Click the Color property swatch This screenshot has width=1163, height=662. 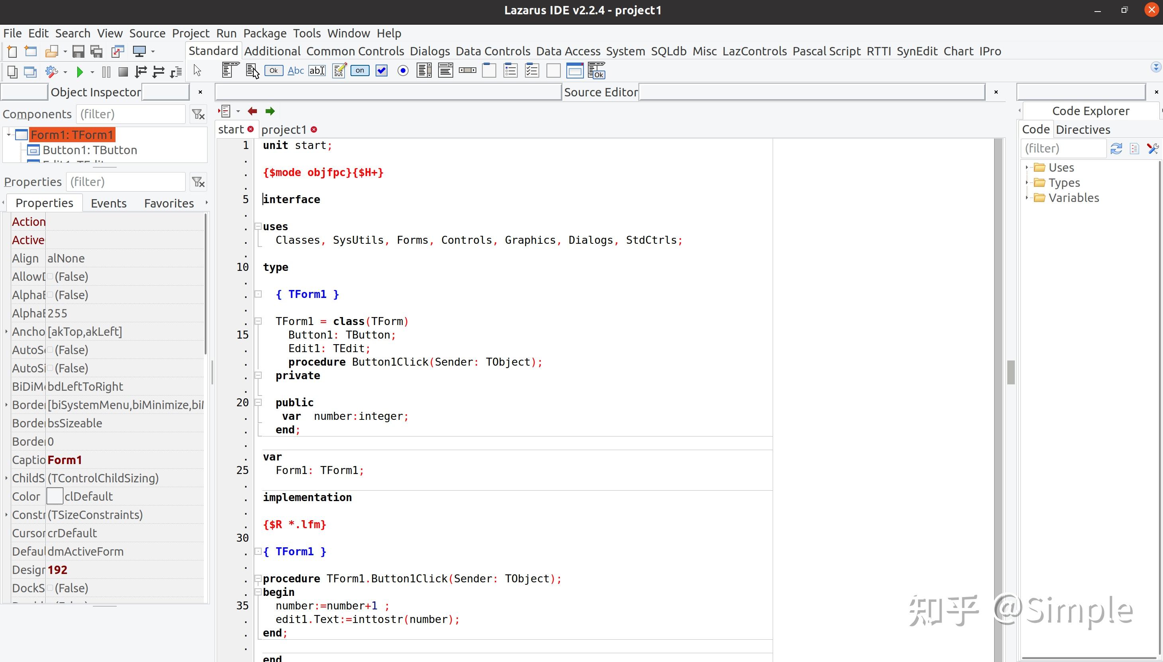point(55,496)
